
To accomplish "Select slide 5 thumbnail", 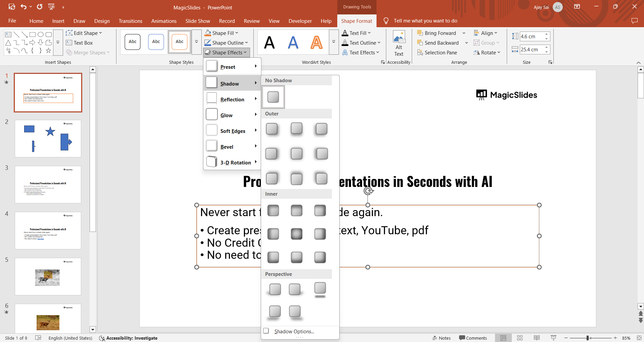I will (x=48, y=276).
